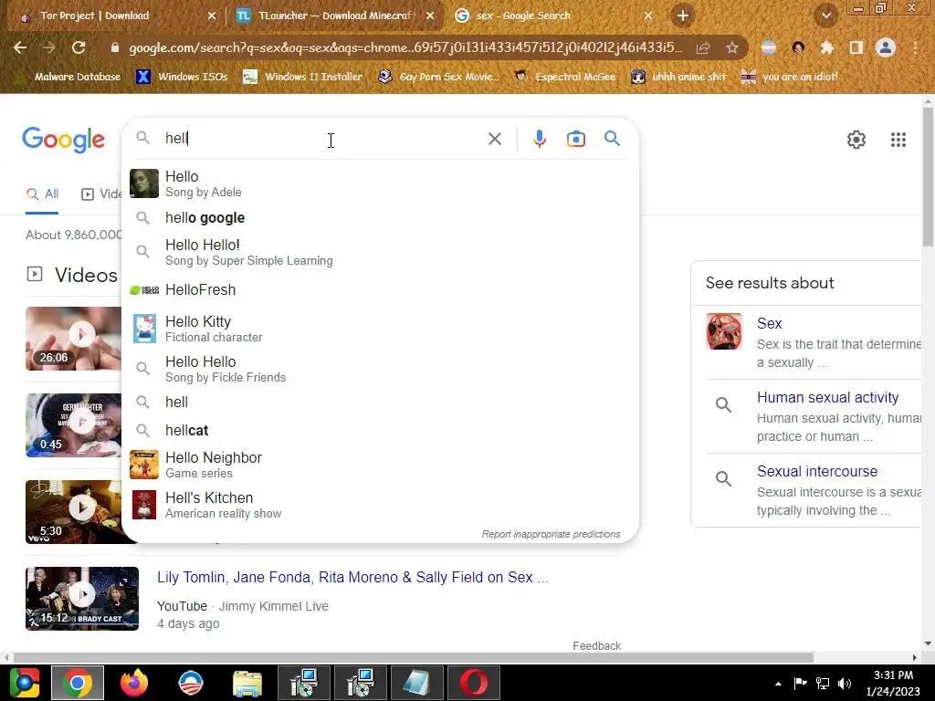Open Chrome three-dot menu

click(x=915, y=47)
